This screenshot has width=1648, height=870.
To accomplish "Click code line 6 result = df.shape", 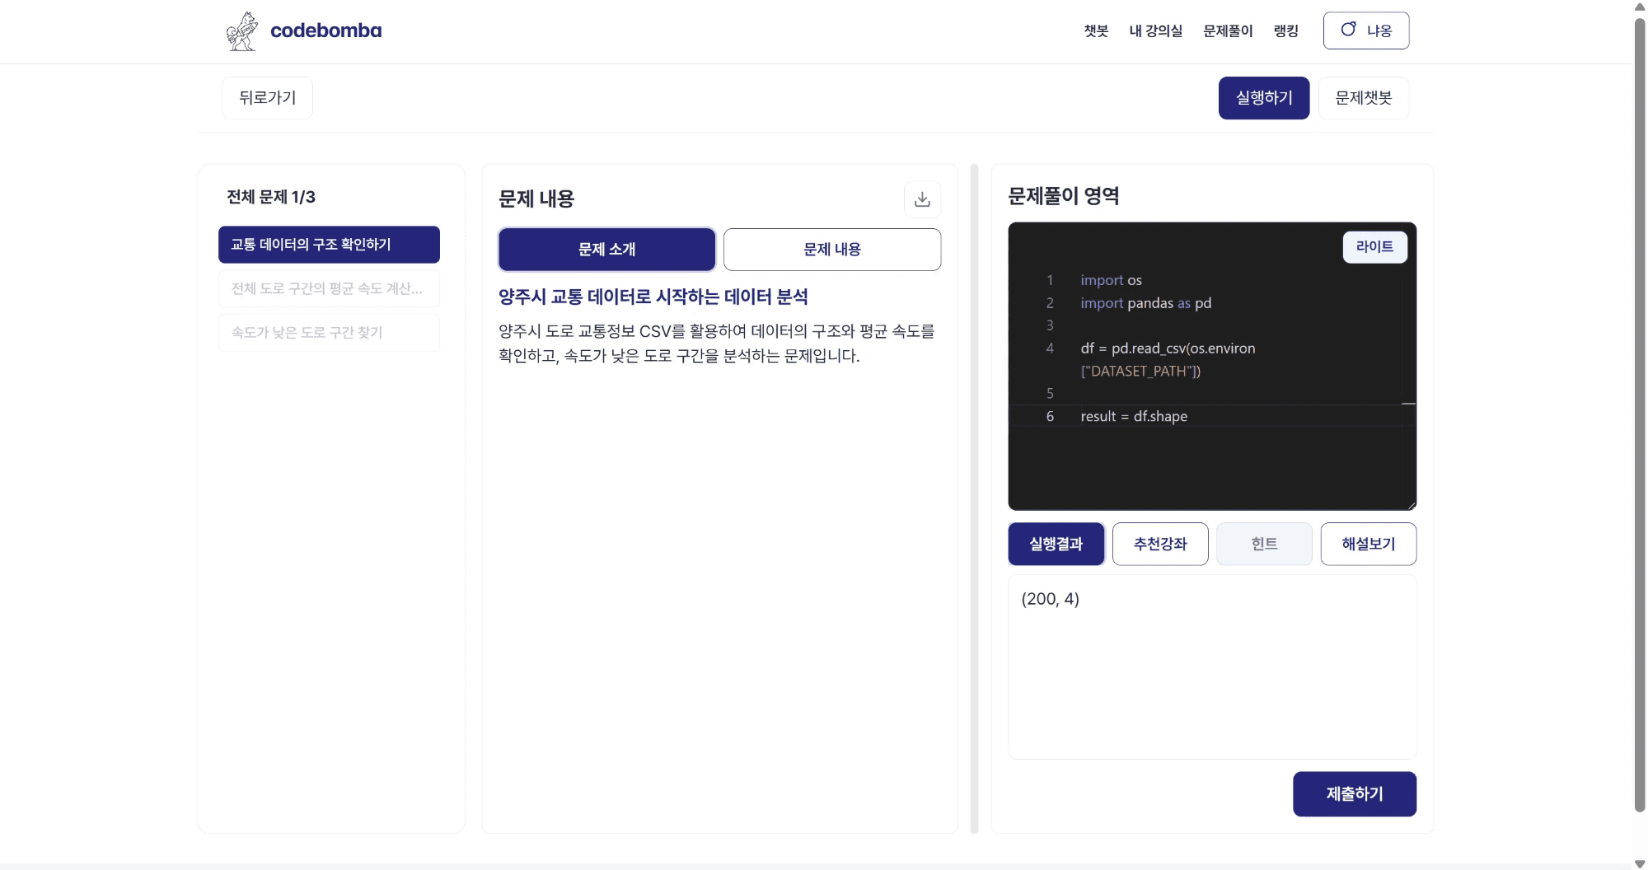I will (1134, 417).
